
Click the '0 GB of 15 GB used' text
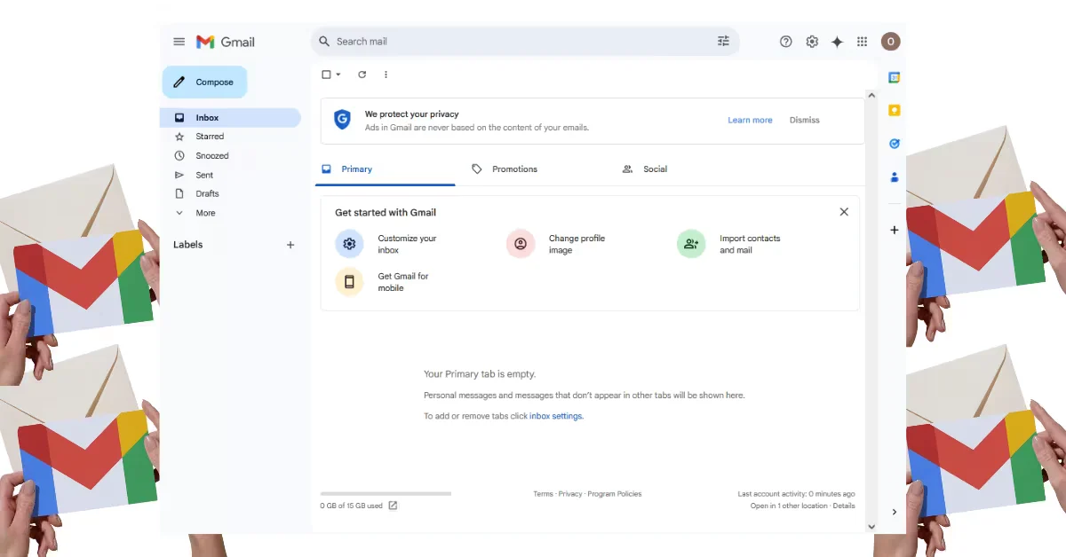(352, 506)
